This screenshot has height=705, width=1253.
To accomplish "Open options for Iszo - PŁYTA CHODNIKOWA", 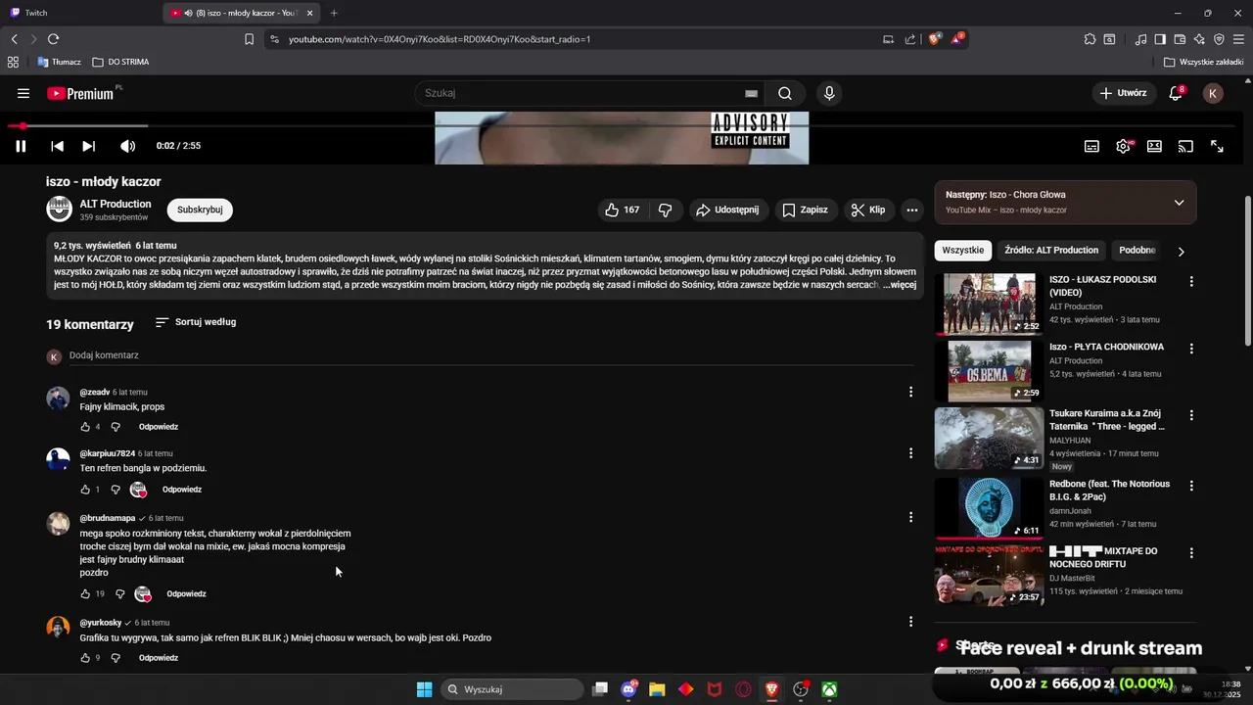I will (x=1191, y=349).
